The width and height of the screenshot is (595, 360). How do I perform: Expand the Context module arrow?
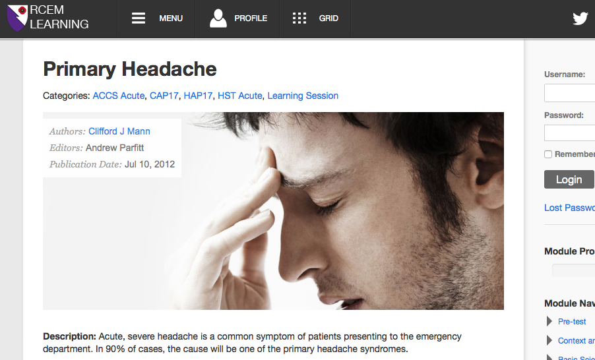549,340
